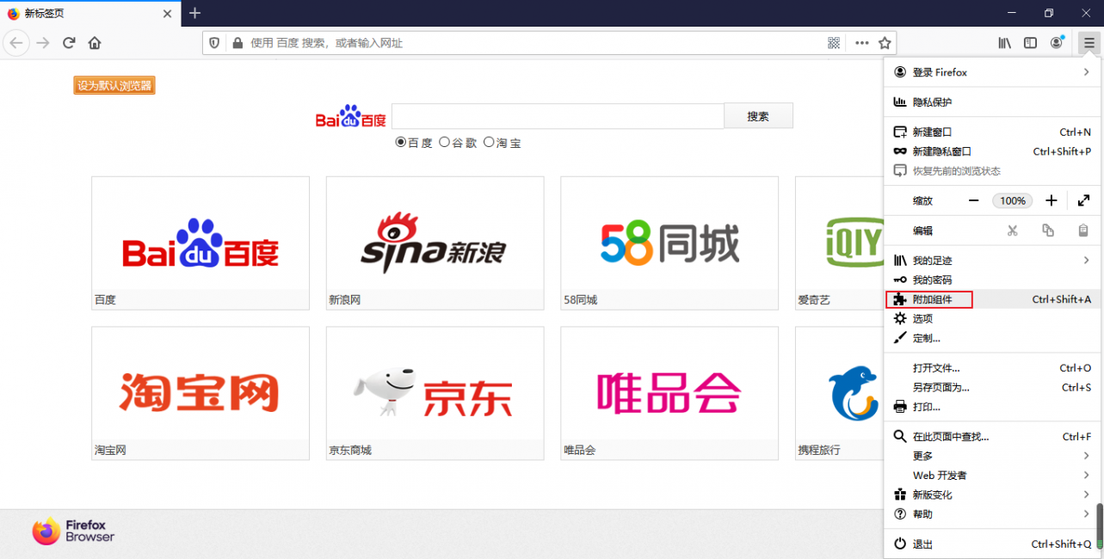This screenshot has height=559, width=1104.
Task: Open the 百度 site thumbnail
Action: pos(200,243)
